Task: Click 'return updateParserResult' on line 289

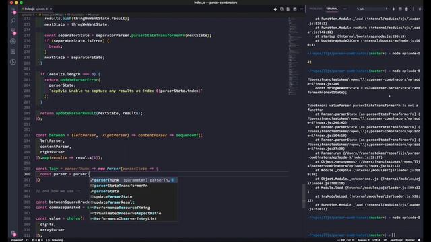Action: click(68, 113)
